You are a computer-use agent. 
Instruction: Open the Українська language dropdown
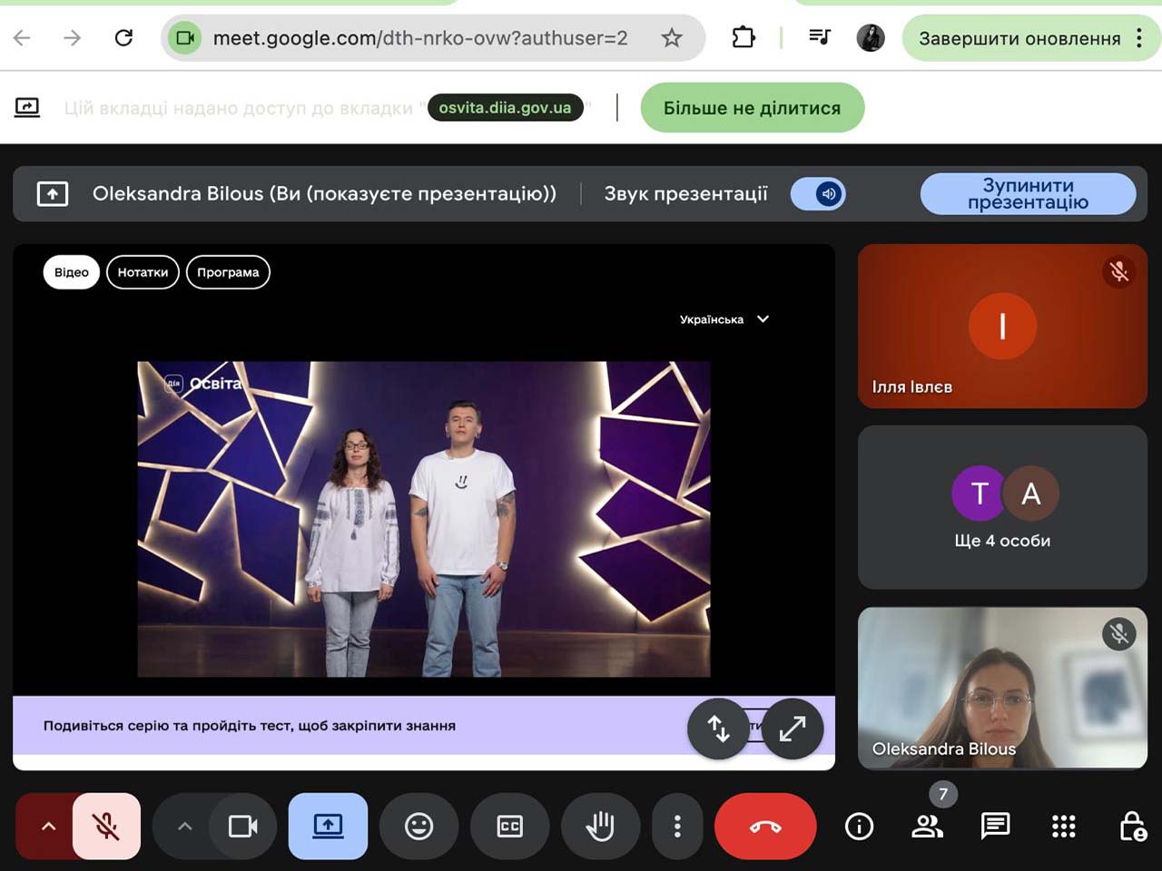point(724,319)
